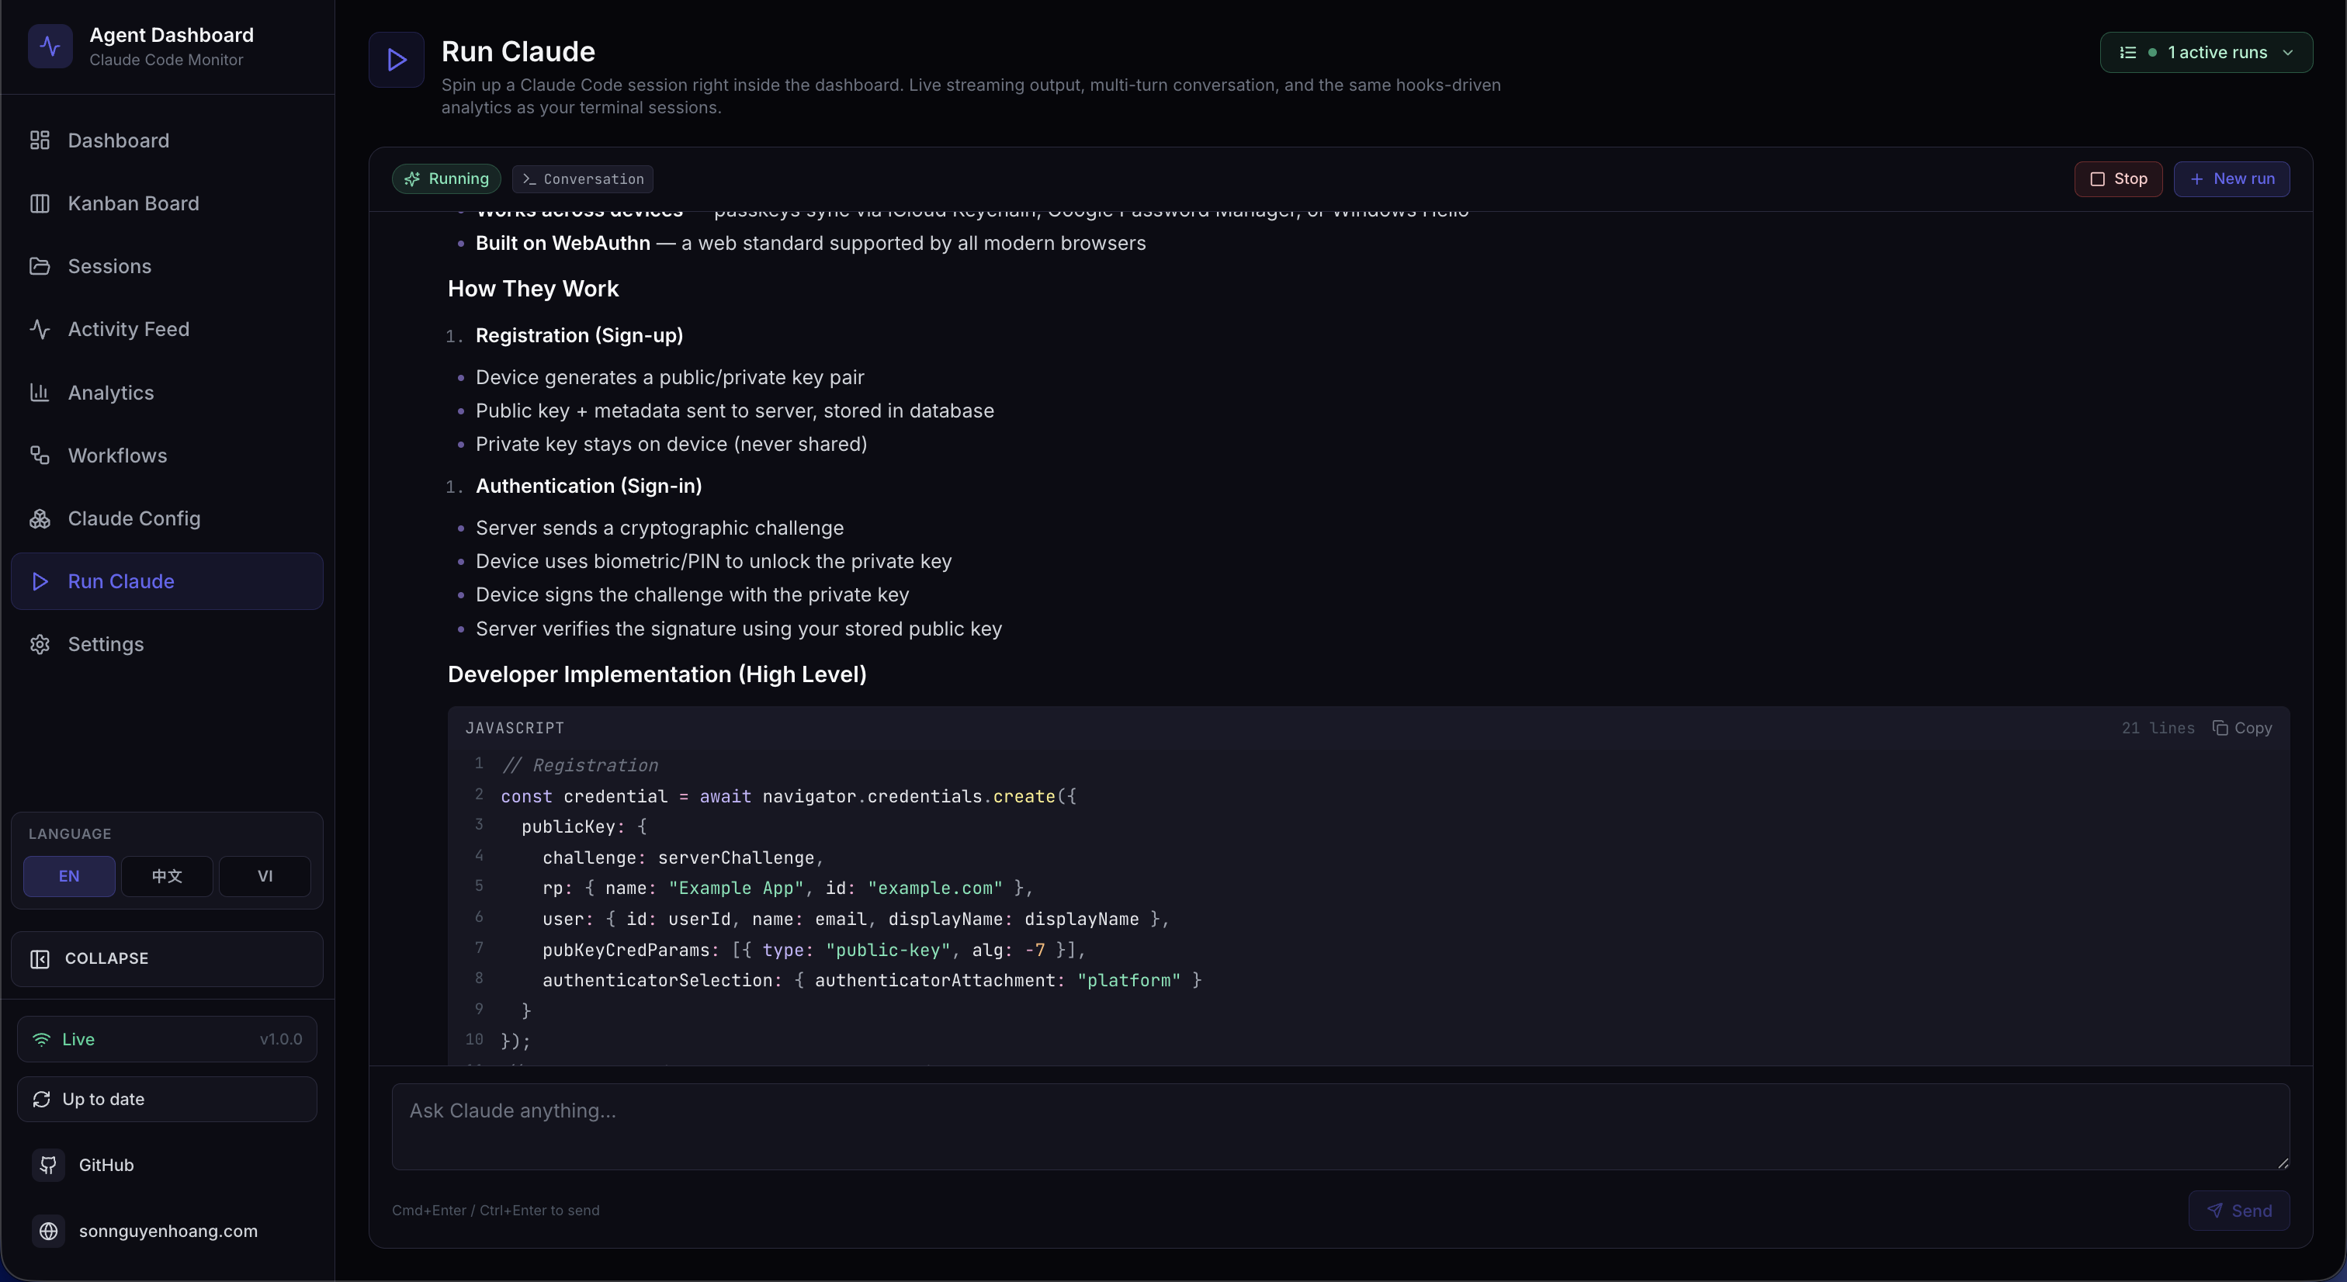Image resolution: width=2347 pixels, height=1282 pixels.
Task: Navigate to Analytics
Action: [167, 393]
